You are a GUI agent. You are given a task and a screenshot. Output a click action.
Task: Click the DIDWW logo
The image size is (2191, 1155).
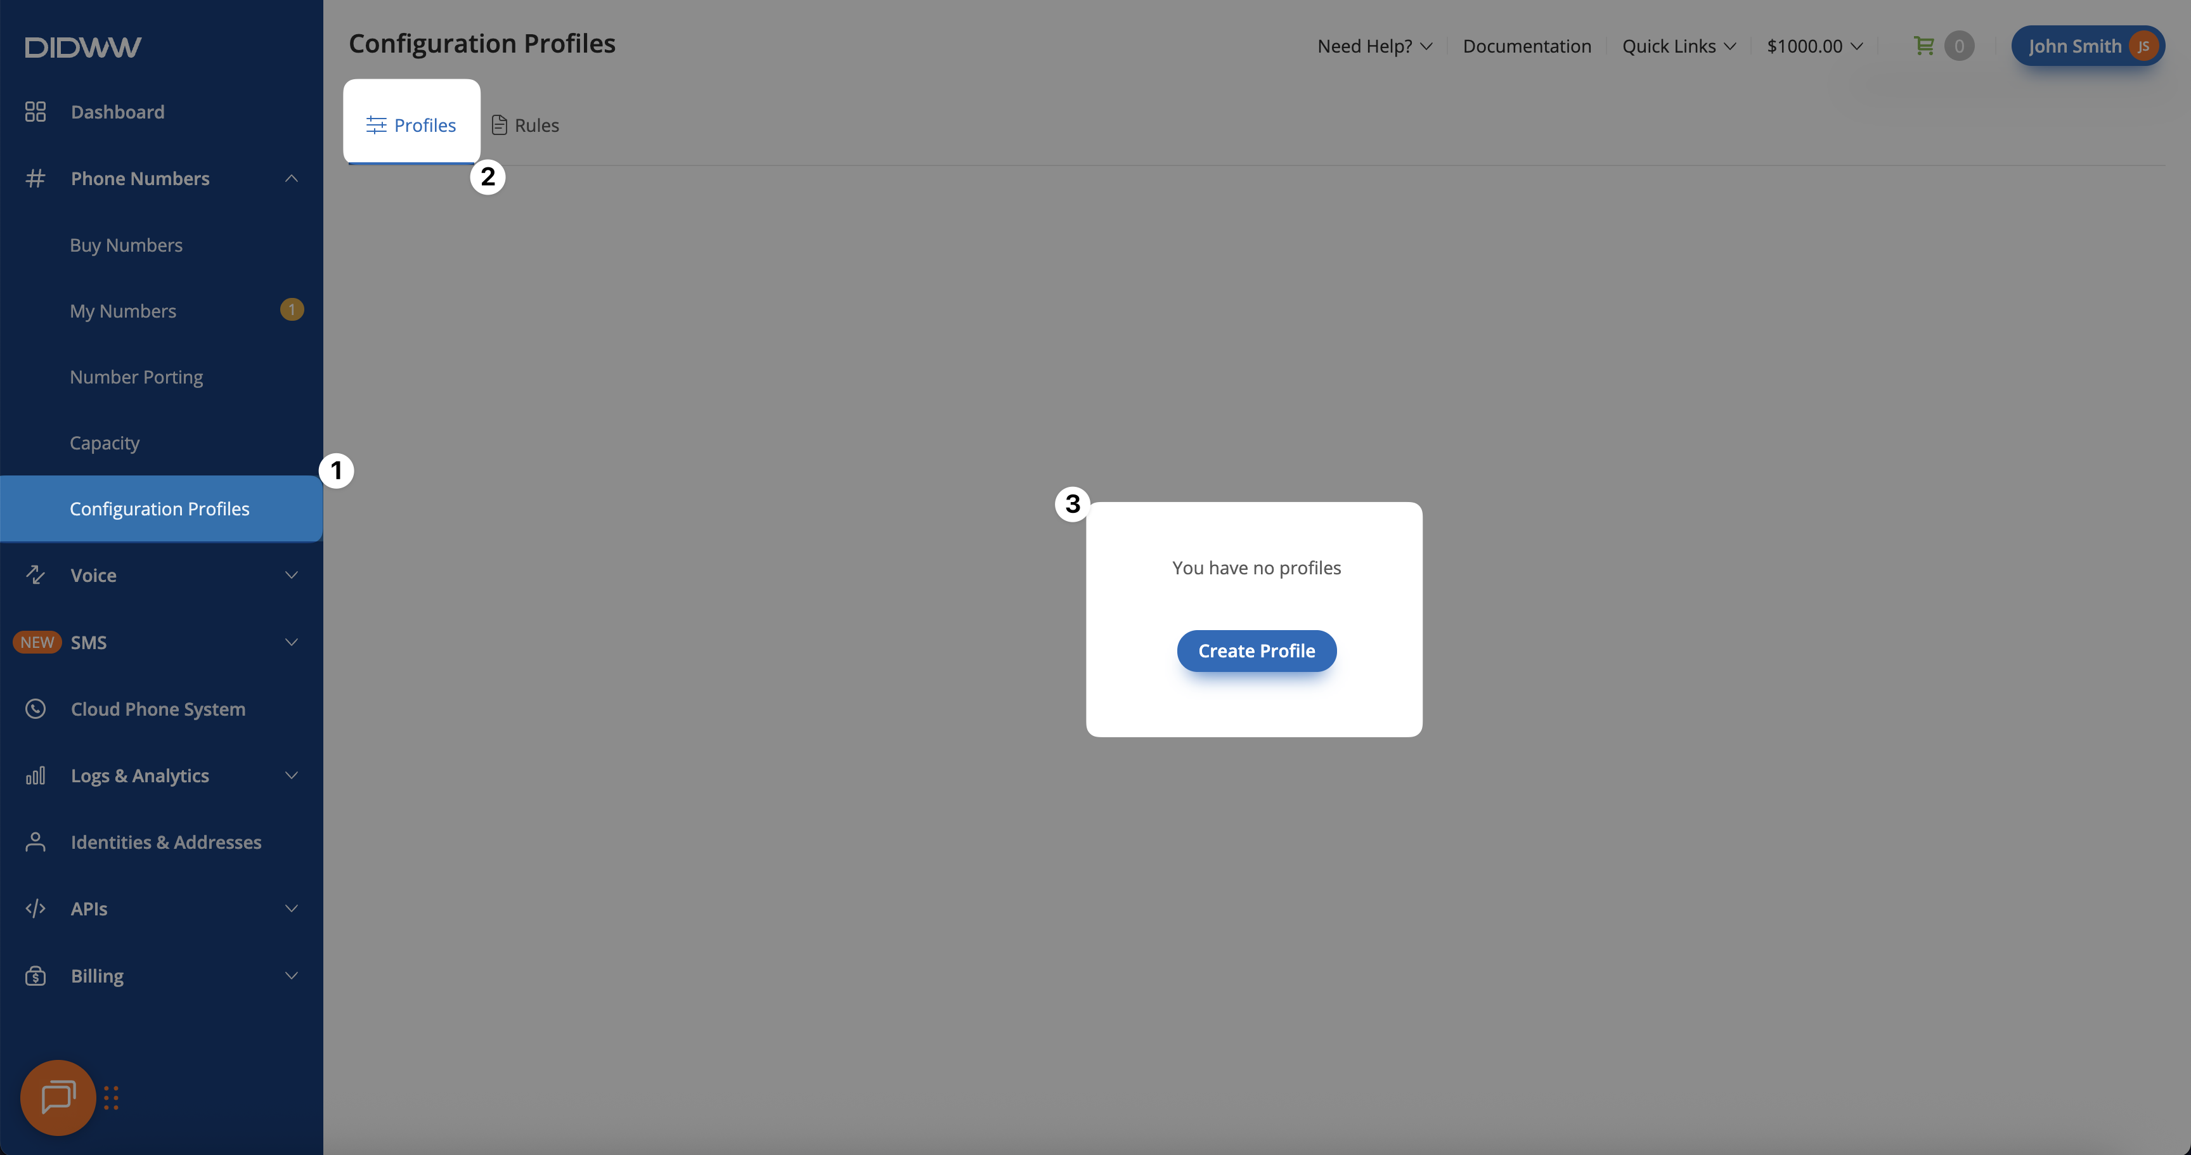pyautogui.click(x=82, y=47)
